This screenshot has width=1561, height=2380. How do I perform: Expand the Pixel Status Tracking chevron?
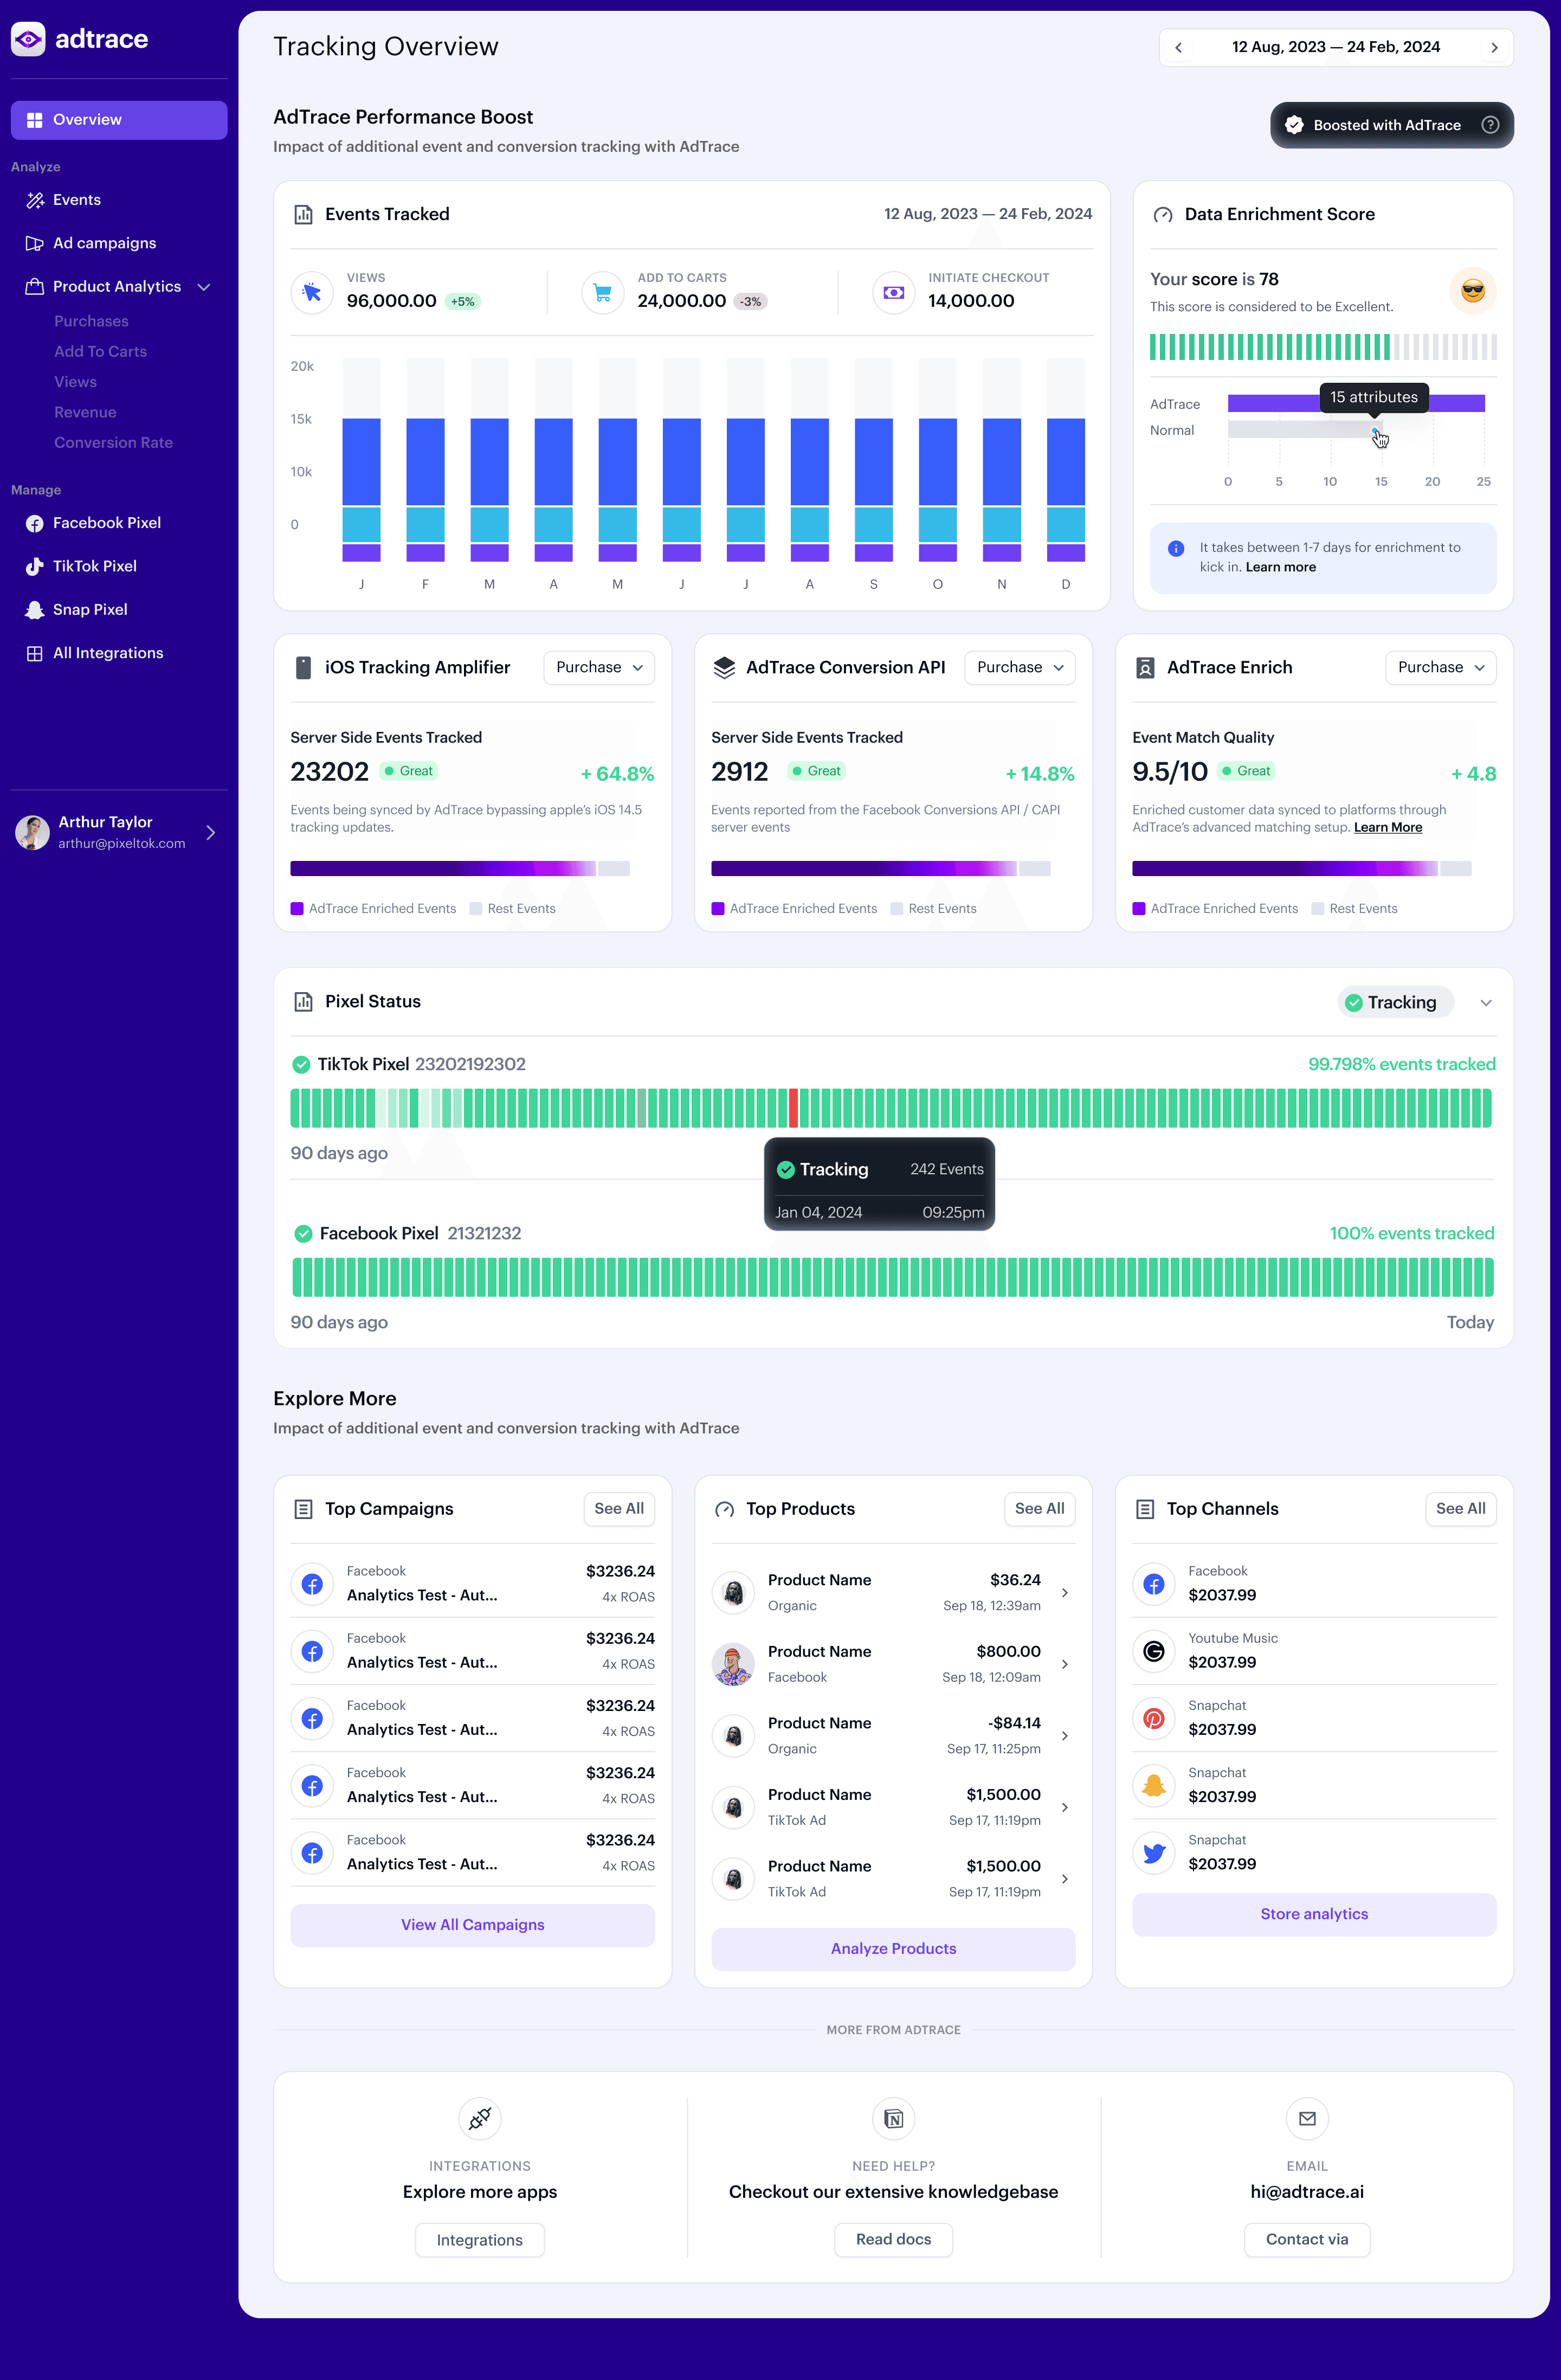click(1485, 1002)
